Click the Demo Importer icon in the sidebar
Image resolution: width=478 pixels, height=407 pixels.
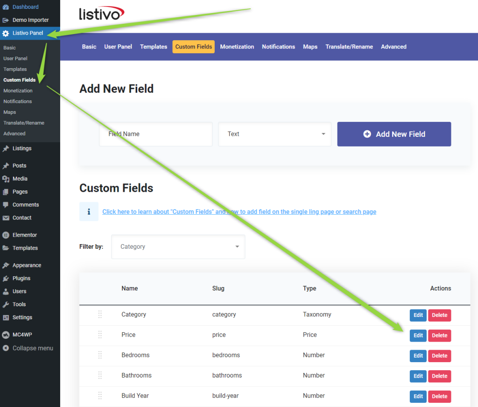coord(5,20)
